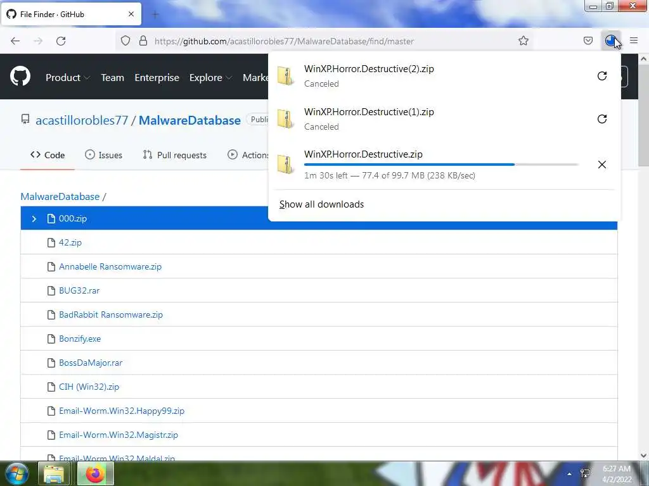Open Annabelle Ransomware.zip file
This screenshot has height=486, width=649.
pos(110,266)
